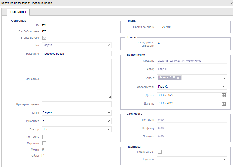Click the file attachment icon next to Файлы
This screenshot has width=233, height=167.
[43, 156]
